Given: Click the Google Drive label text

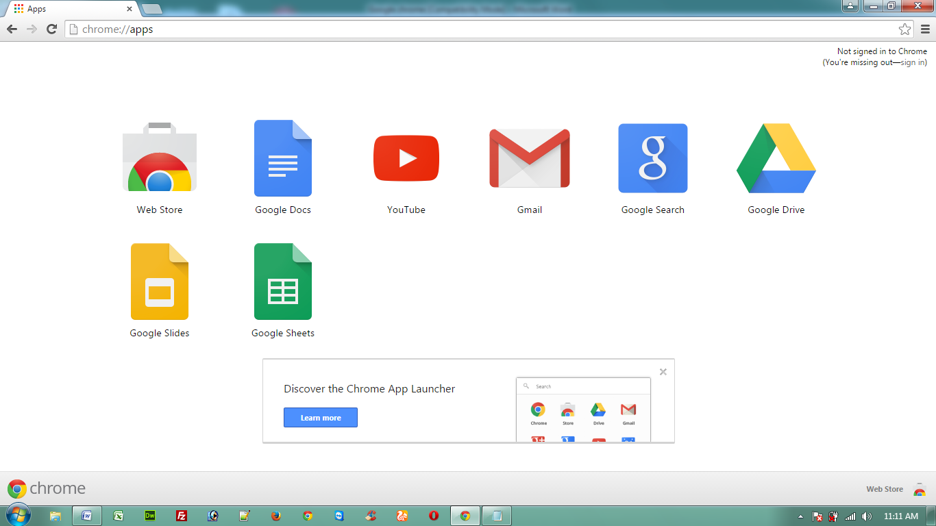Looking at the screenshot, I should pos(776,210).
